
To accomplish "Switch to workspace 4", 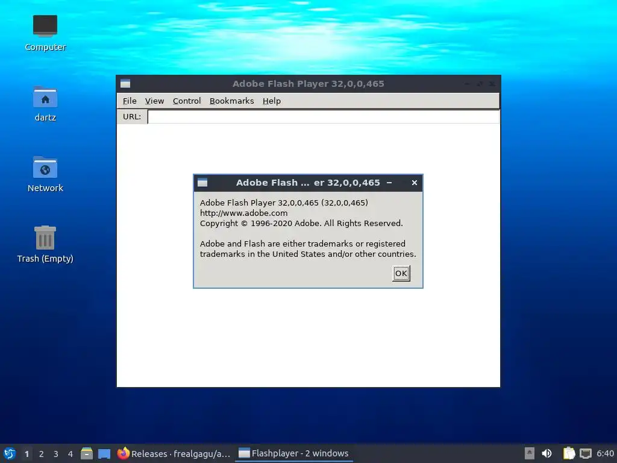I will pos(70,453).
